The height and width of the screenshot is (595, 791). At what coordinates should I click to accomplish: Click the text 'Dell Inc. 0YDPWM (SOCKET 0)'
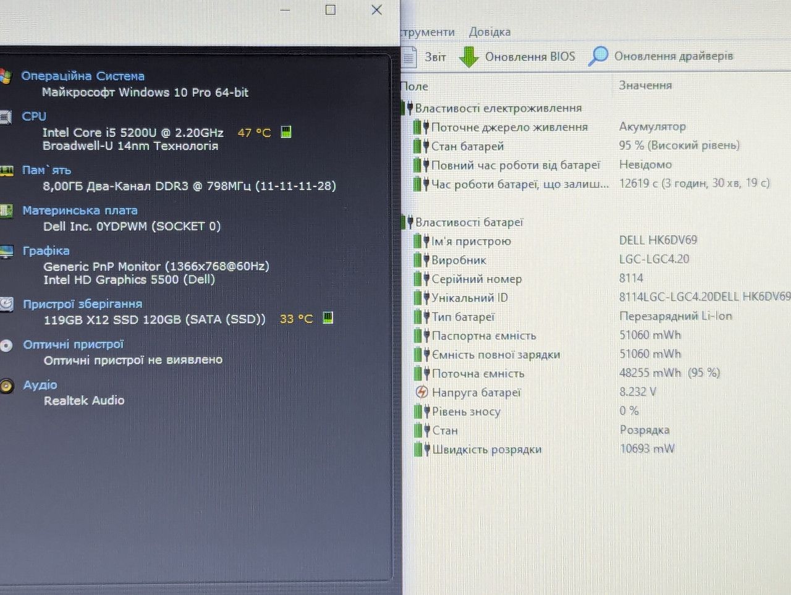pos(132,226)
